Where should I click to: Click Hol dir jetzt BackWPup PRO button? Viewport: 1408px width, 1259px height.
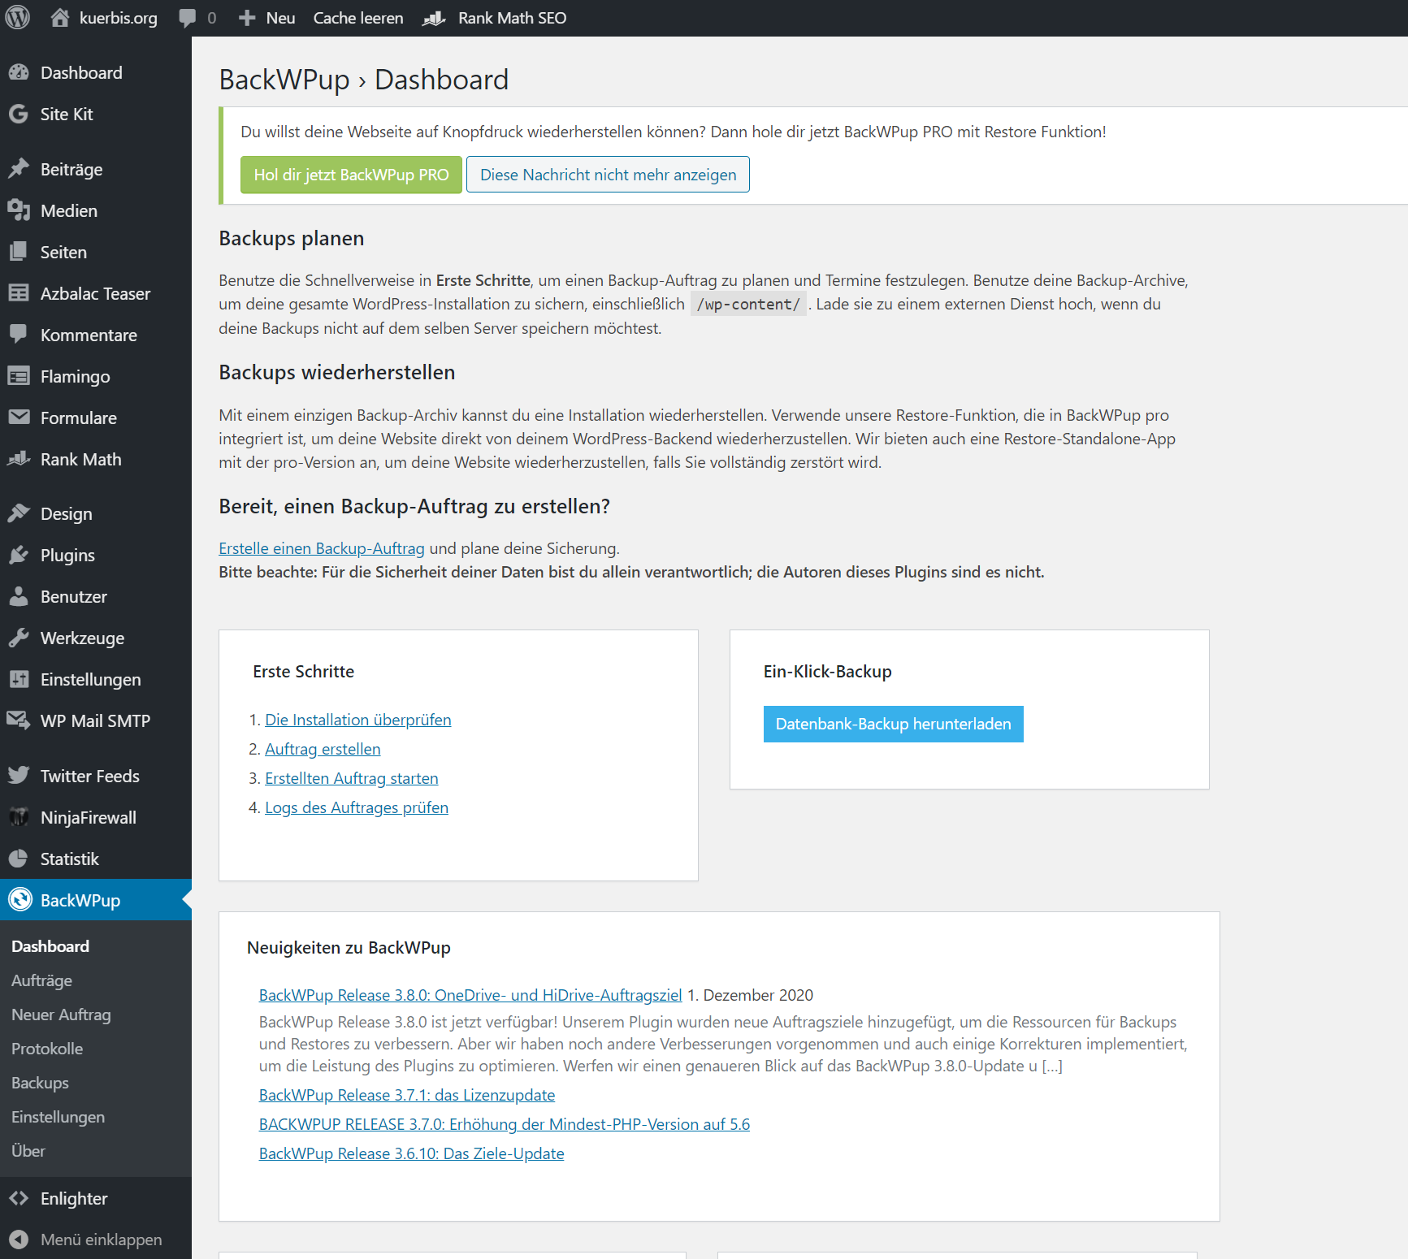pyautogui.click(x=351, y=175)
